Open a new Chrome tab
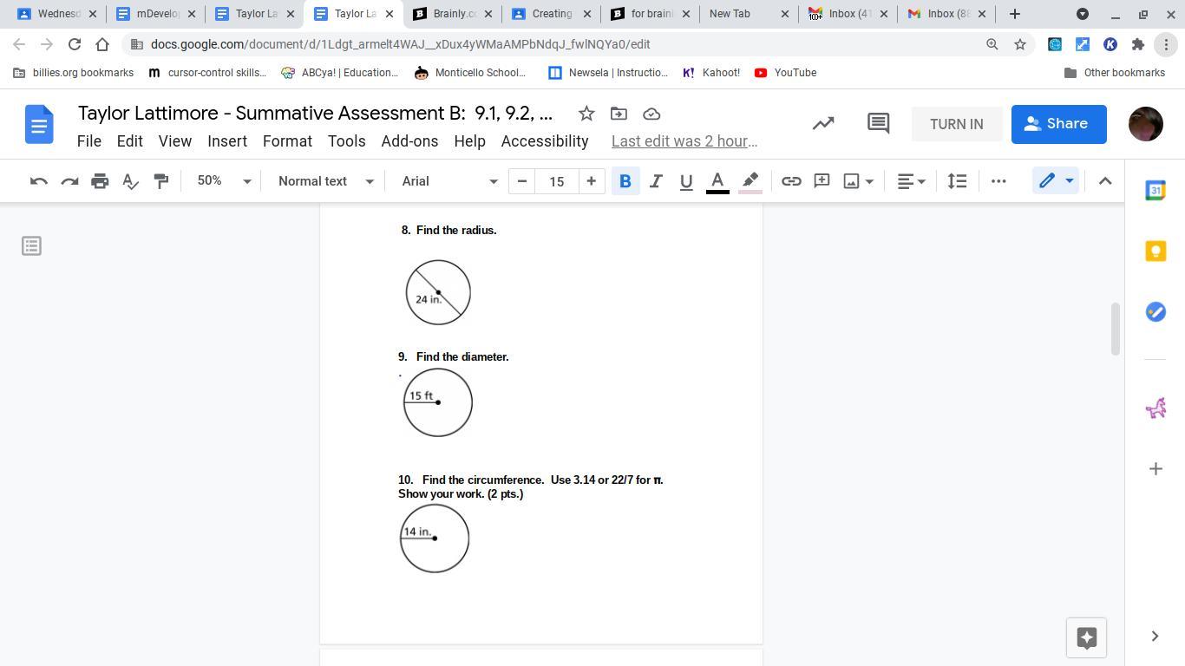The height and width of the screenshot is (666, 1185). (x=1014, y=14)
